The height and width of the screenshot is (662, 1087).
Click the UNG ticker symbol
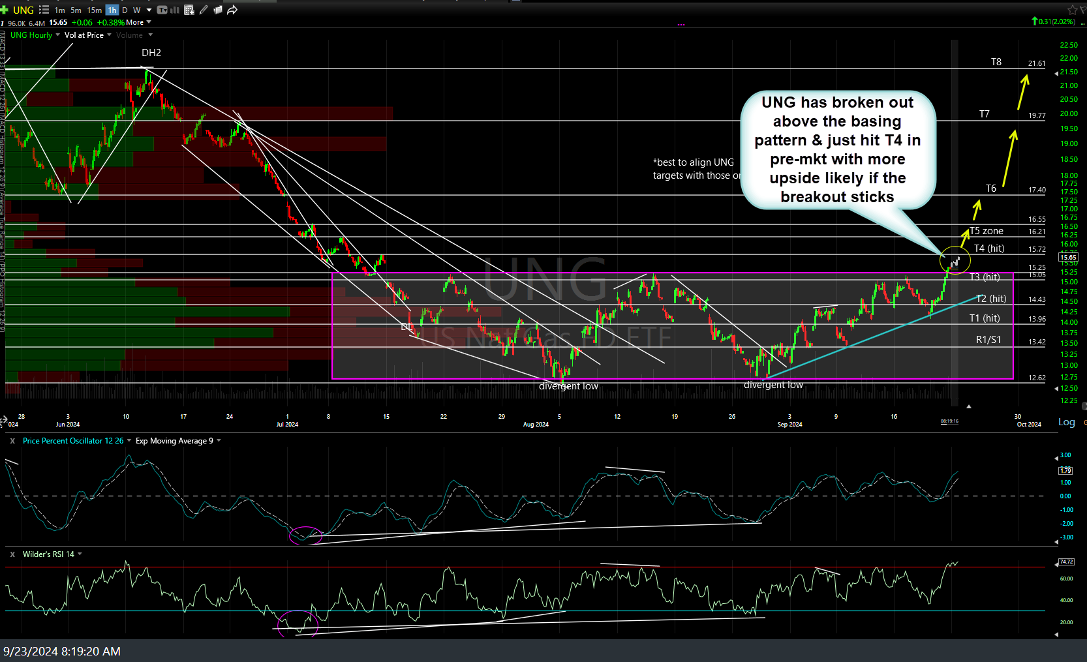(23, 10)
